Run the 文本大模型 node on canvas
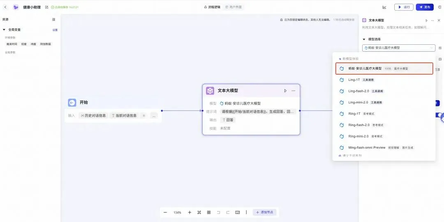Viewport: 444px width, 222px height. [x=285, y=91]
